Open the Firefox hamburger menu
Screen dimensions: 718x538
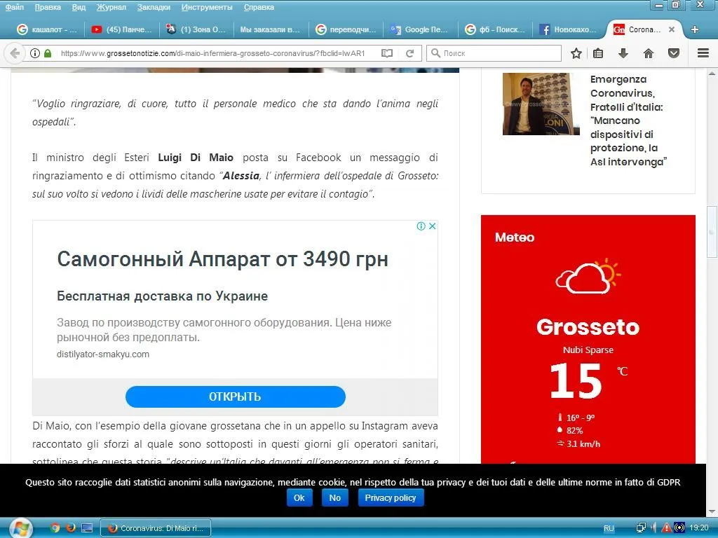coord(703,53)
